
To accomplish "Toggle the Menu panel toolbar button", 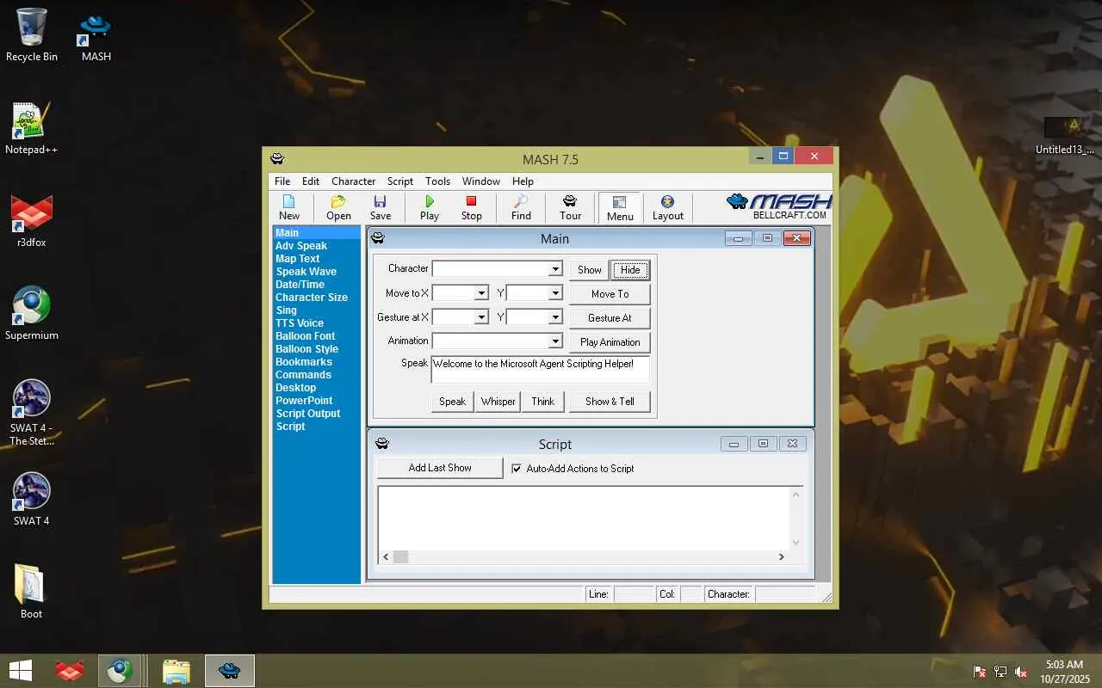I will coord(620,207).
